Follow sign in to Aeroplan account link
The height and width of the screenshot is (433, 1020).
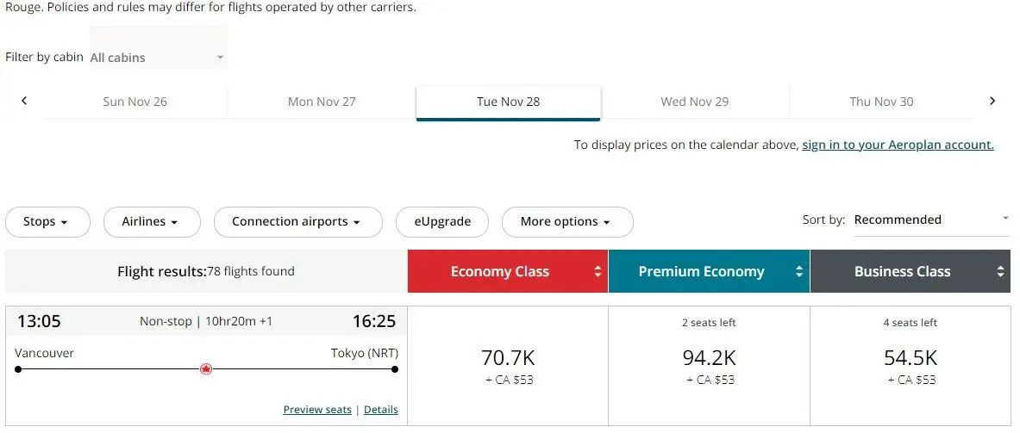coord(898,145)
